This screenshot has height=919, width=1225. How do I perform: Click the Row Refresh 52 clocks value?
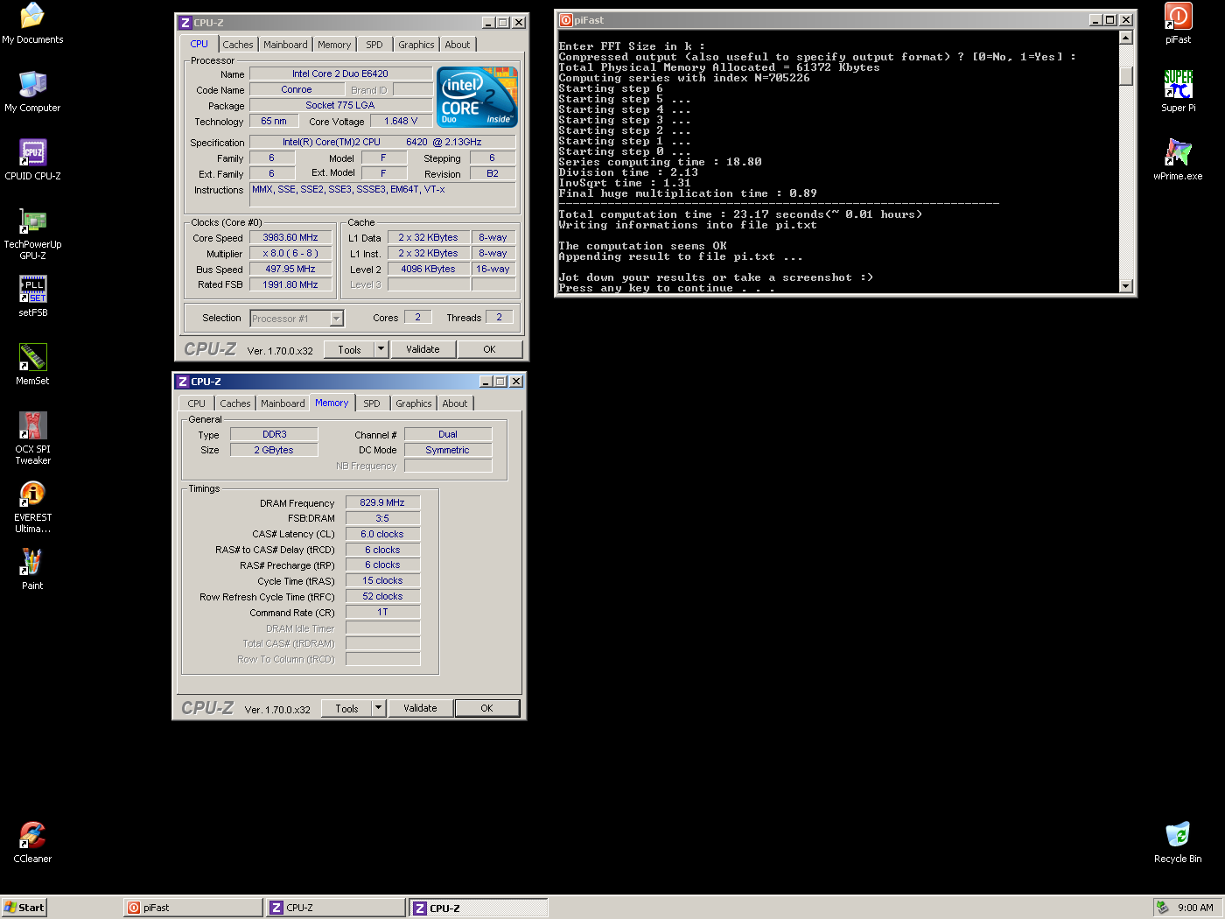(382, 596)
